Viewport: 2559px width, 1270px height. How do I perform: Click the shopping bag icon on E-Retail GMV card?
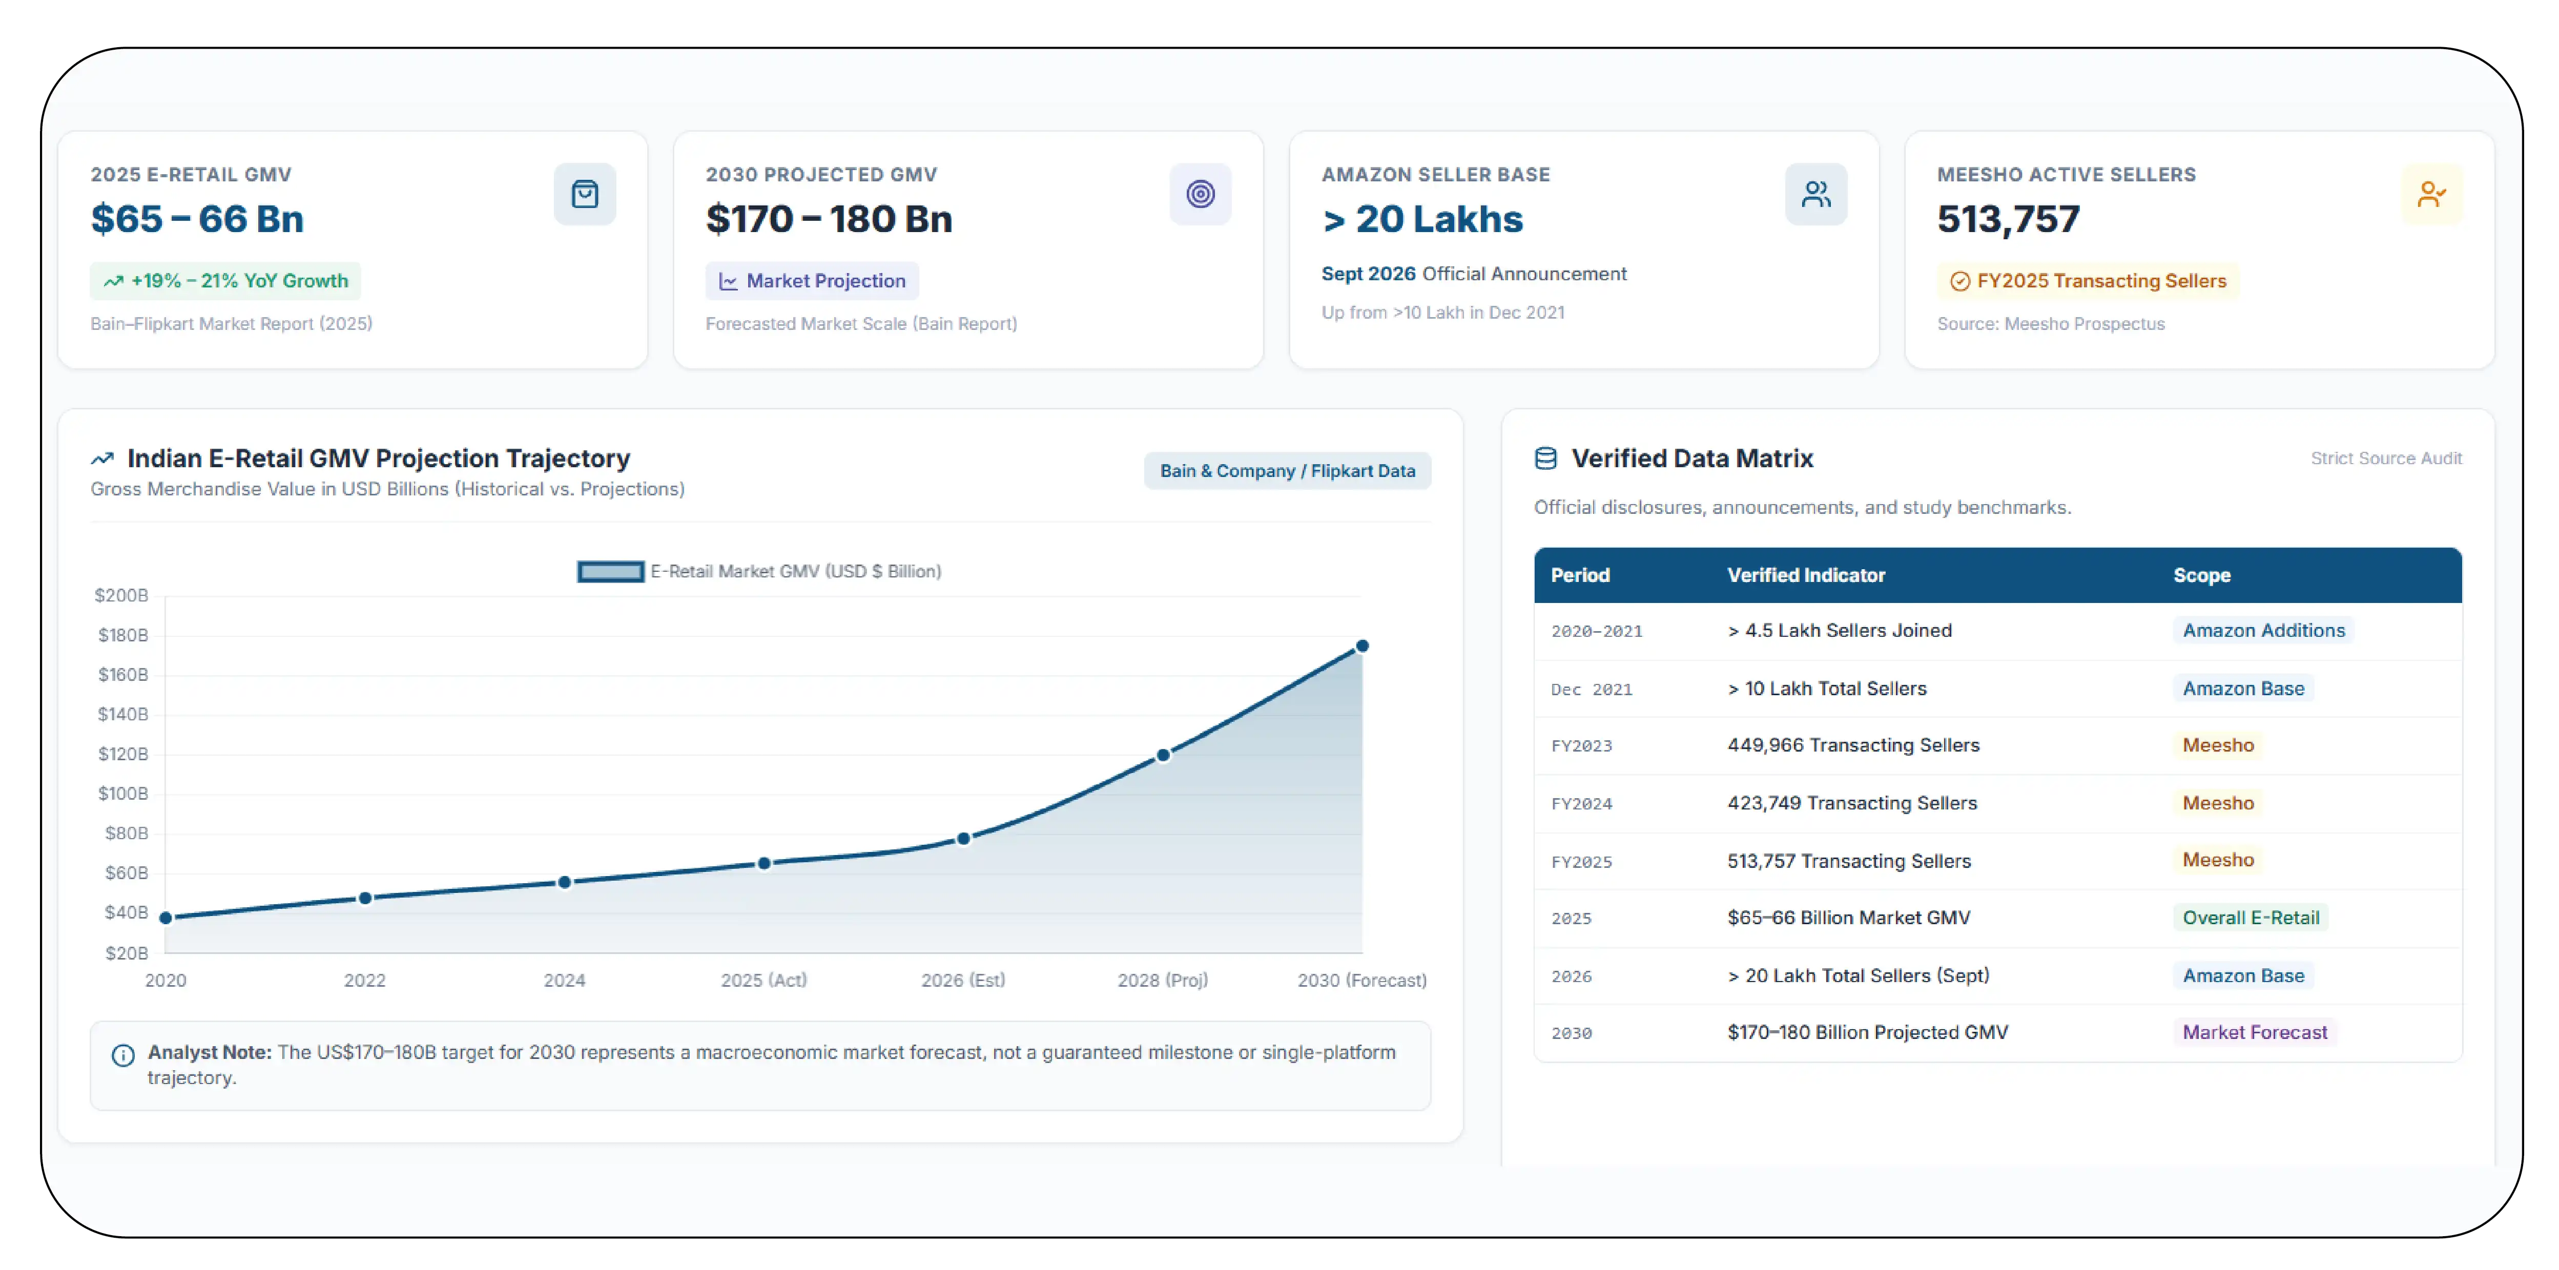585,194
